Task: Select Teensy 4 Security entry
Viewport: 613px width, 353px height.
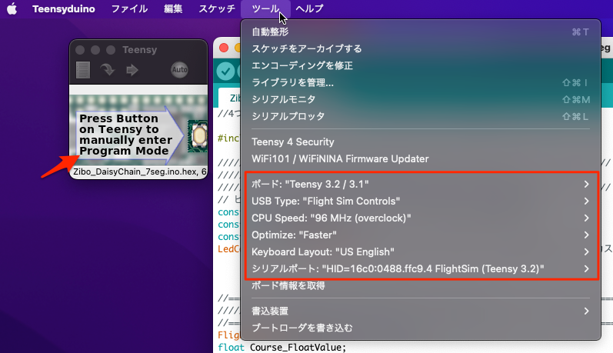Action: [x=421, y=142]
